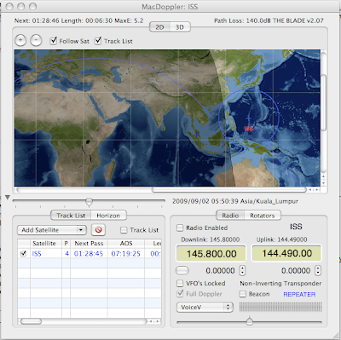The image size is (341, 340).
Task: Click the map horizontal scrollbar thumb
Action: coord(229,189)
